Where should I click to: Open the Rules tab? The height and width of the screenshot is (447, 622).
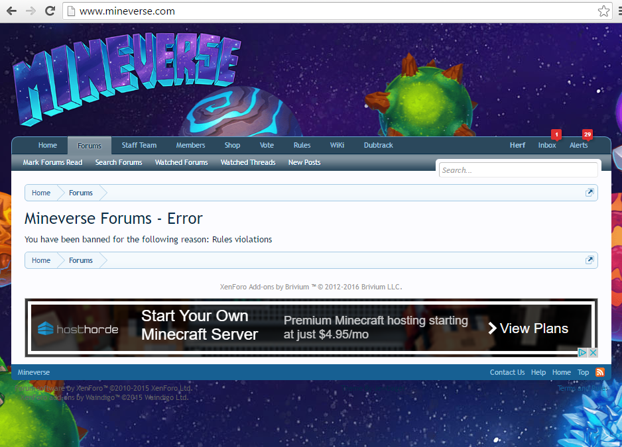(x=302, y=146)
